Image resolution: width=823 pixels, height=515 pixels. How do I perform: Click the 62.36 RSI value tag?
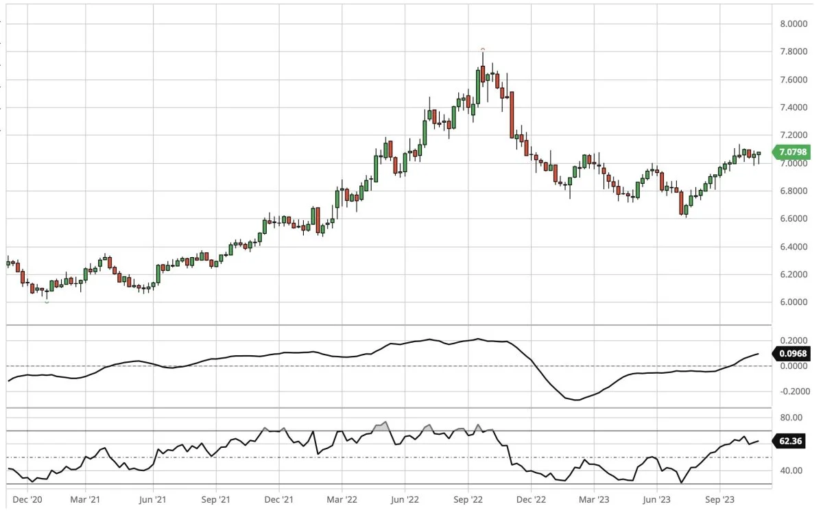tap(789, 441)
